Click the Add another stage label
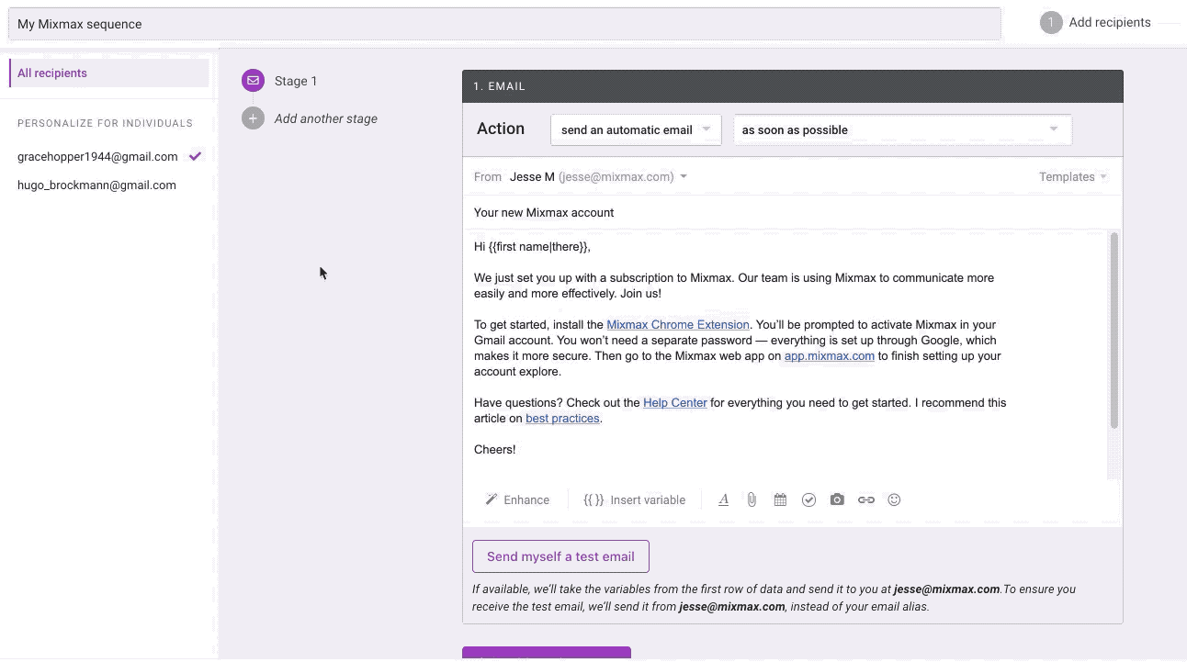This screenshot has height=662, width=1187. coord(326,118)
